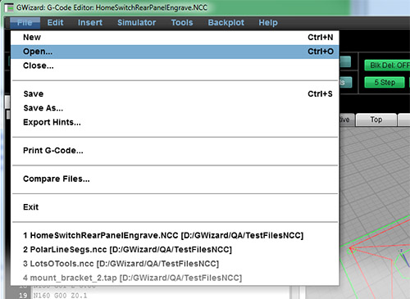Open the Backplot menu

(x=226, y=23)
